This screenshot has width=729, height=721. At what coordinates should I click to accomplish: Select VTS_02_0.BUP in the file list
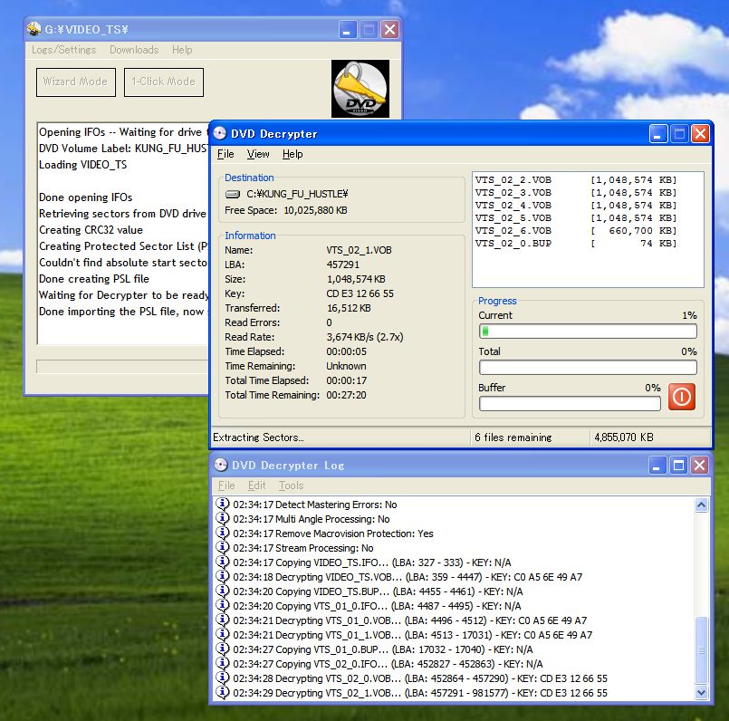click(576, 244)
